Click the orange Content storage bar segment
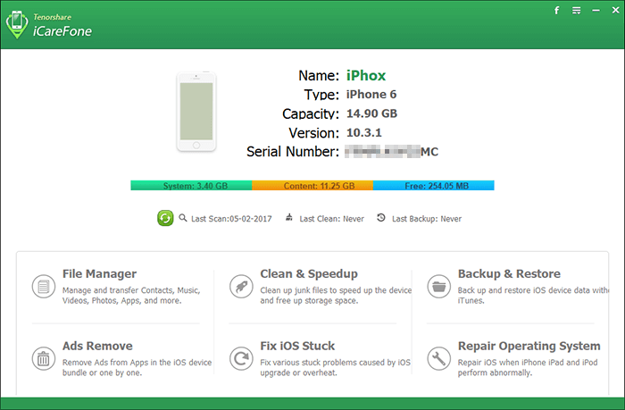The image size is (625, 410). (x=312, y=186)
